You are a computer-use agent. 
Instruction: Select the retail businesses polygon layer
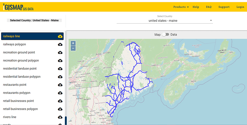click(x=32, y=109)
